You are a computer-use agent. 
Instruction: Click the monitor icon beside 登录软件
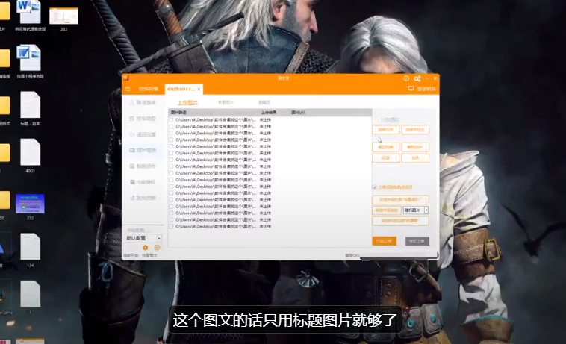click(x=411, y=88)
